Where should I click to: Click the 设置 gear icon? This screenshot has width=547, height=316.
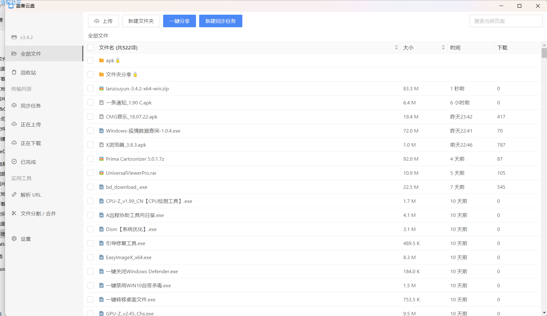[14, 238]
